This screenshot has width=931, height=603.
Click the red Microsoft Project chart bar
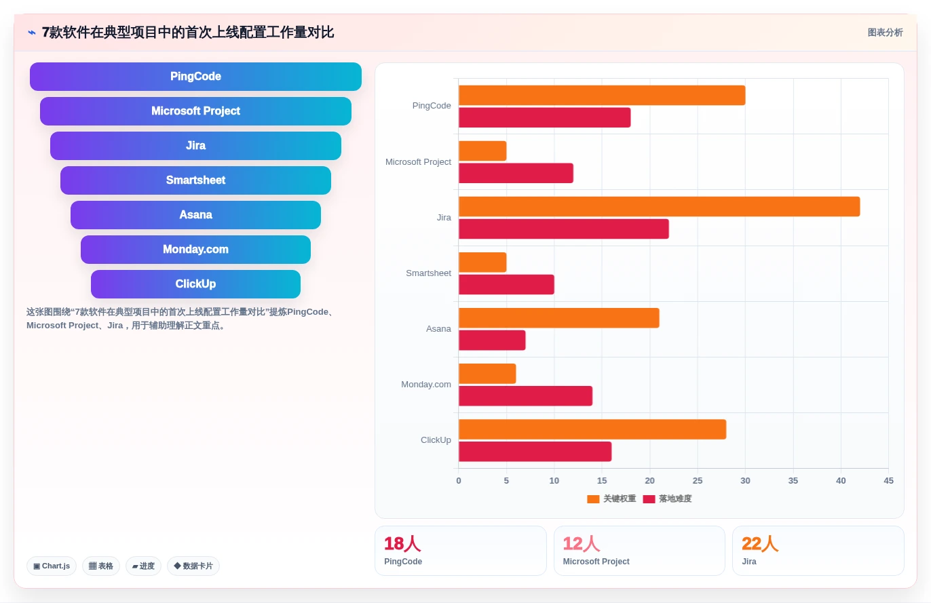point(516,173)
